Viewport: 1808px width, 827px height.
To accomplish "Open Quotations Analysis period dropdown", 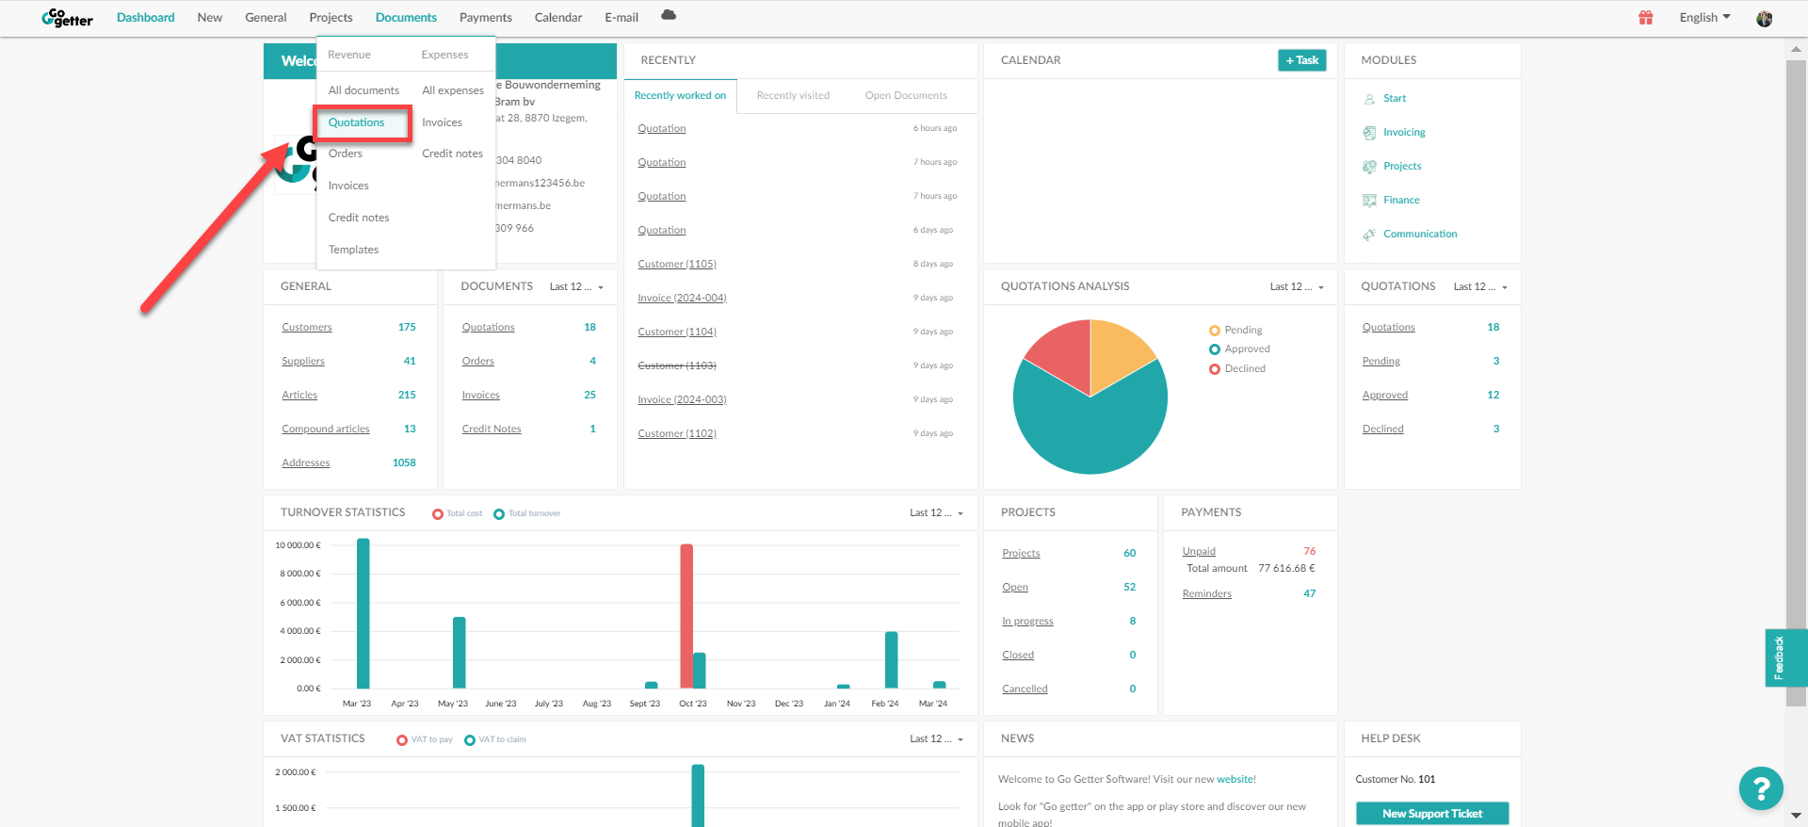I will 1297,286.
